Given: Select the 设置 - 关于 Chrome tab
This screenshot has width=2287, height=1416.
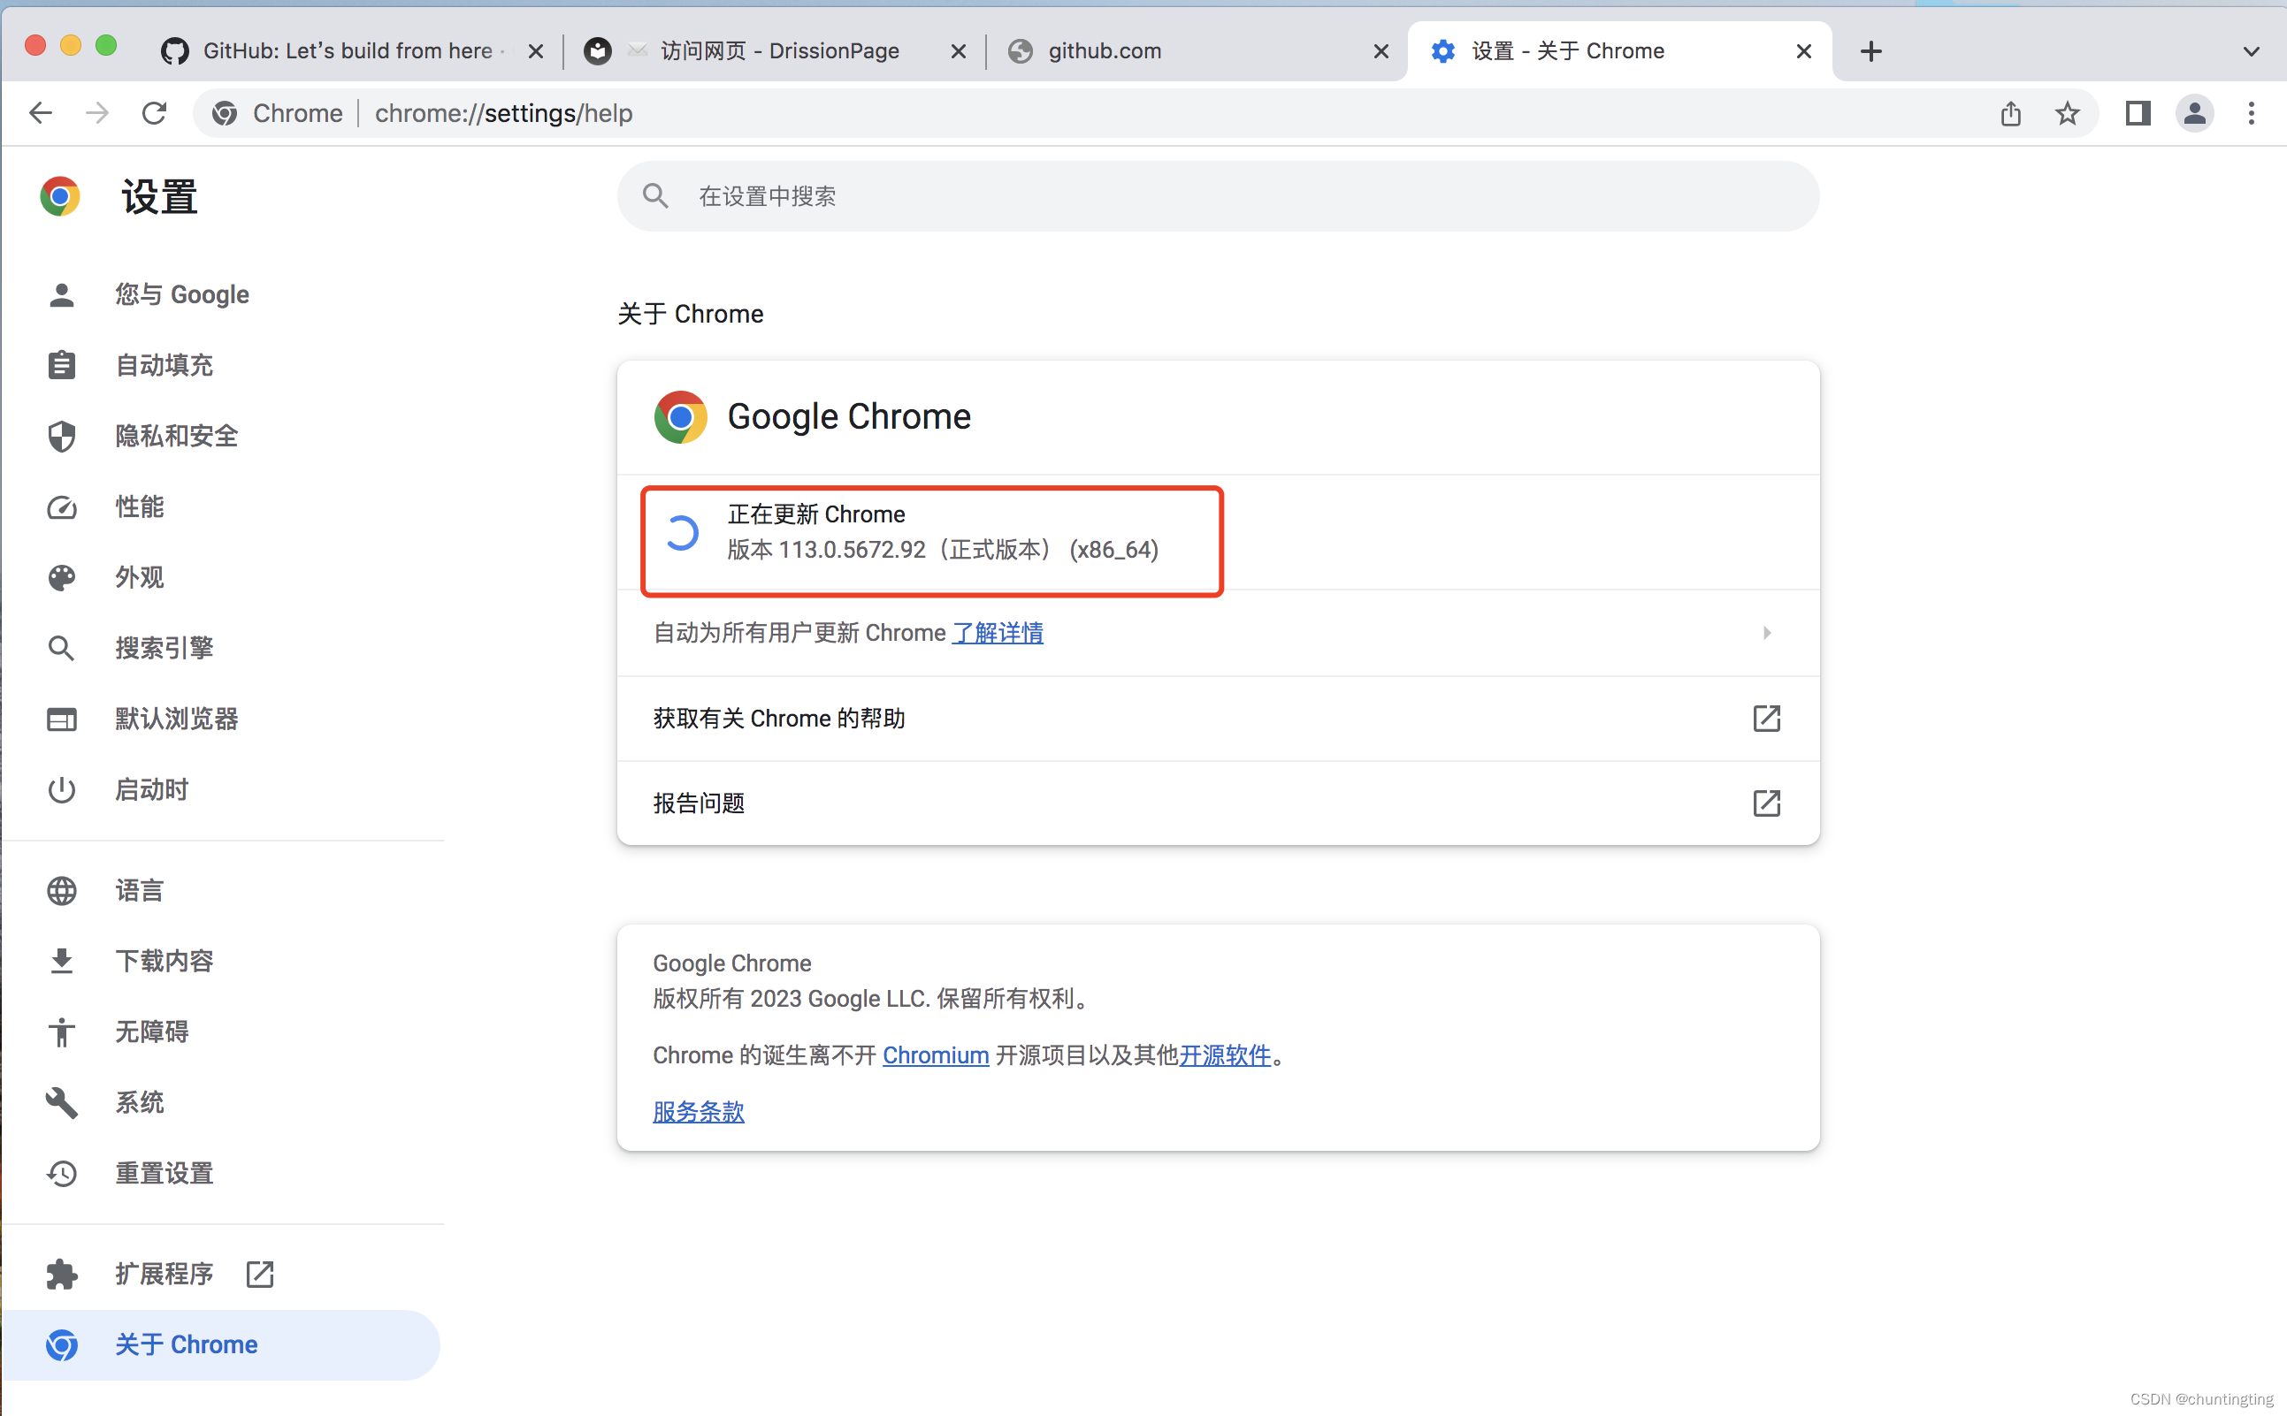Looking at the screenshot, I should pos(1619,50).
